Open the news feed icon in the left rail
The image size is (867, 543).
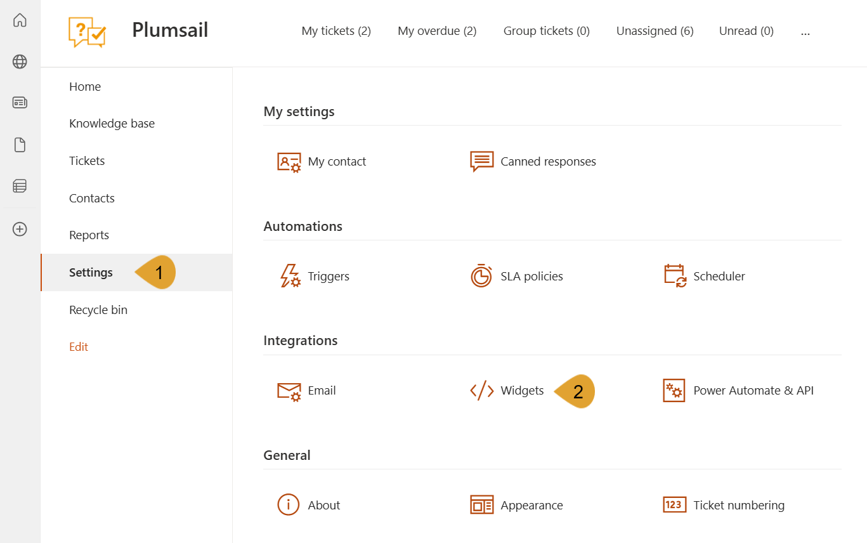[x=20, y=102]
